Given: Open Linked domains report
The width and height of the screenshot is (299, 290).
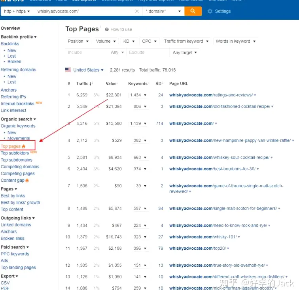Looking at the screenshot, I should [x=16, y=225].
